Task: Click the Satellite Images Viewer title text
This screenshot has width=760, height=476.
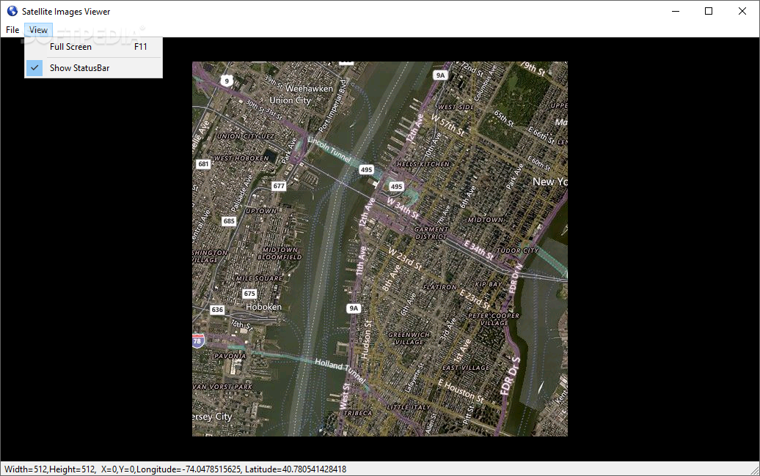Action: tap(66, 12)
